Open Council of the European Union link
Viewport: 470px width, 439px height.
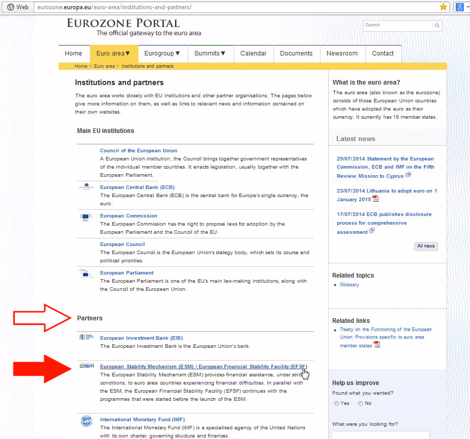(138, 150)
